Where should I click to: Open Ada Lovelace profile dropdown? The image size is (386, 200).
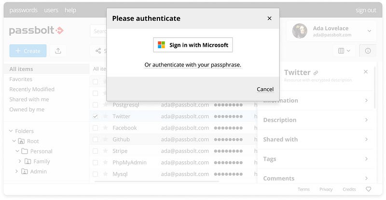[x=369, y=31]
